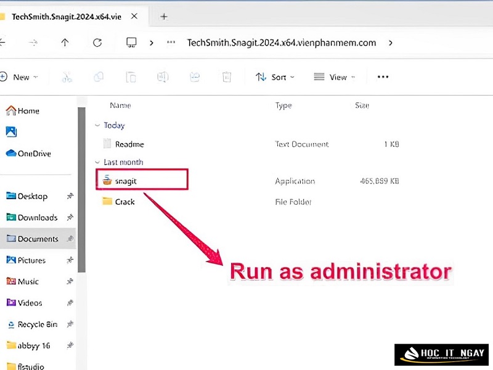Open the Gallery icon in sidebar
Image resolution: width=493 pixels, height=370 pixels.
point(11,131)
